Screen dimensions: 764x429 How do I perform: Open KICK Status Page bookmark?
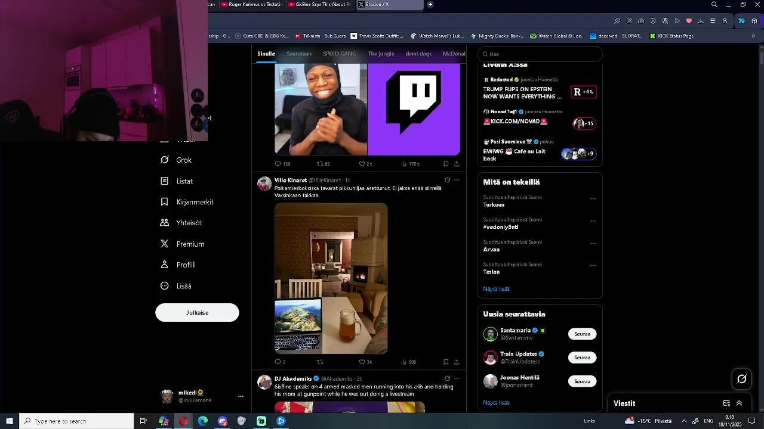click(x=671, y=36)
